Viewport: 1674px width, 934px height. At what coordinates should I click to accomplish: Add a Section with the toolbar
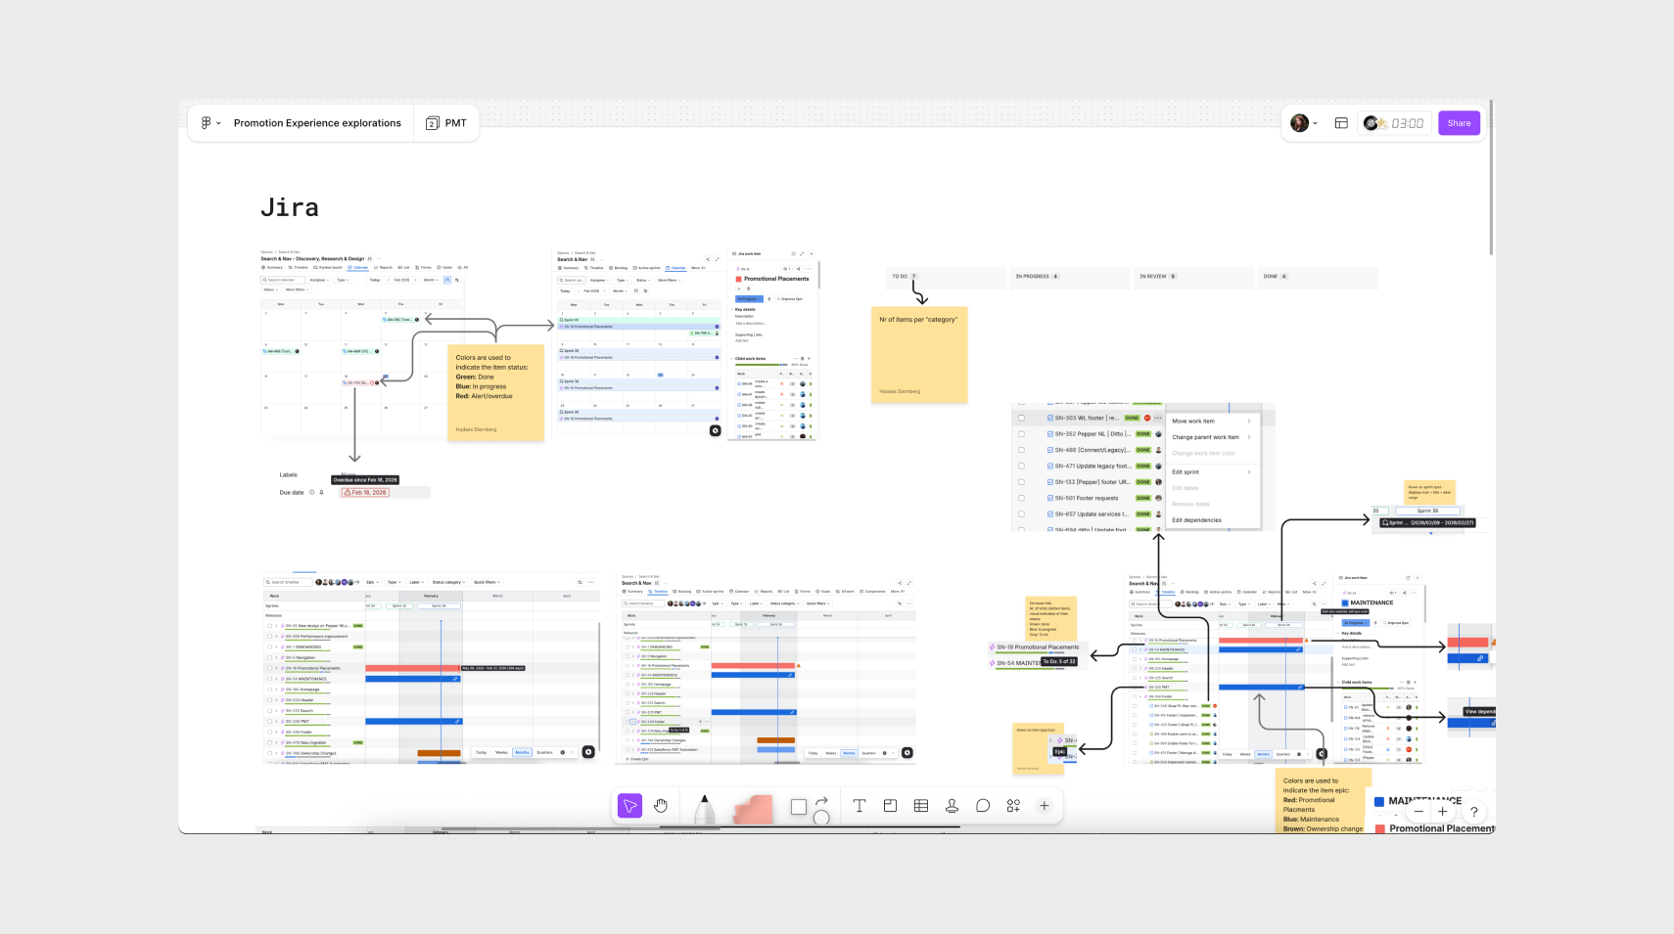pyautogui.click(x=890, y=806)
